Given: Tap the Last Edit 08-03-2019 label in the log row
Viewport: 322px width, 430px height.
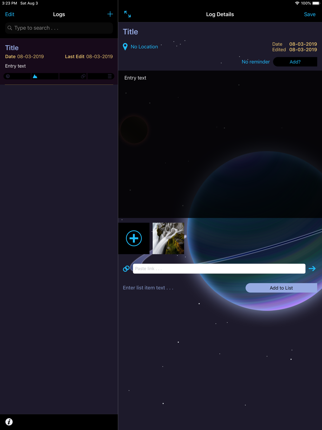Looking at the screenshot, I should click(89, 56).
